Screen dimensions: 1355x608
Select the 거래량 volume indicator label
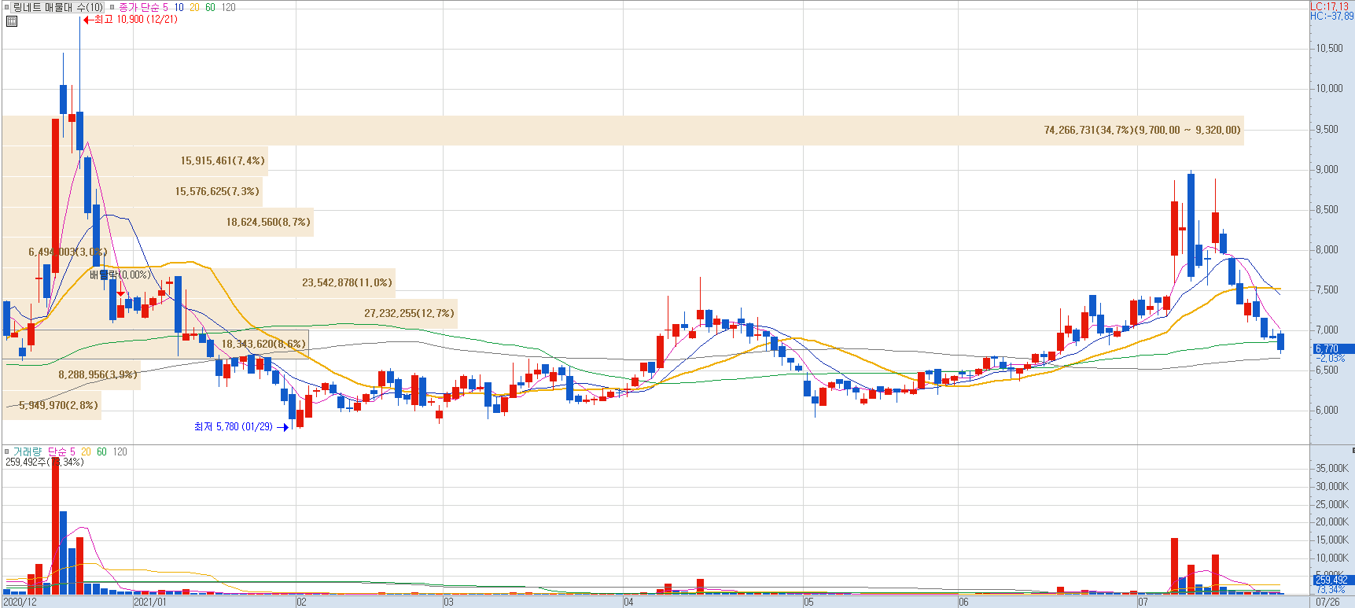pyautogui.click(x=27, y=451)
